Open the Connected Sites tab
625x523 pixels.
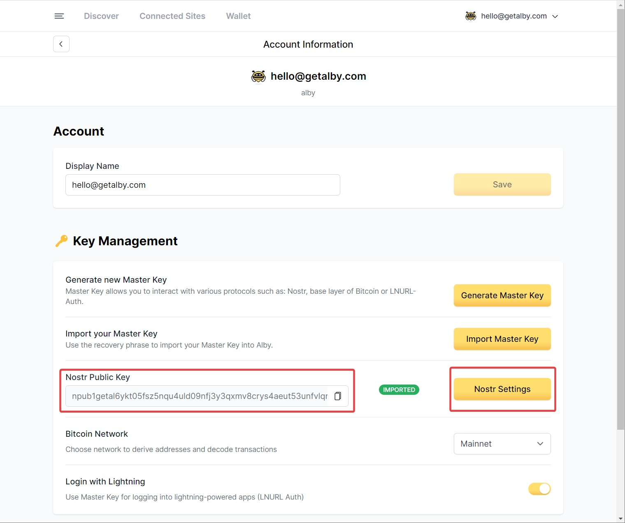pos(172,16)
